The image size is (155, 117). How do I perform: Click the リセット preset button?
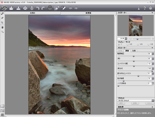[149, 103]
